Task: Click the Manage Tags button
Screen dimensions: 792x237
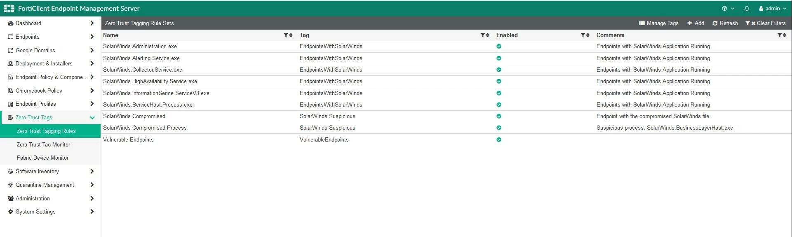Action: coord(658,23)
